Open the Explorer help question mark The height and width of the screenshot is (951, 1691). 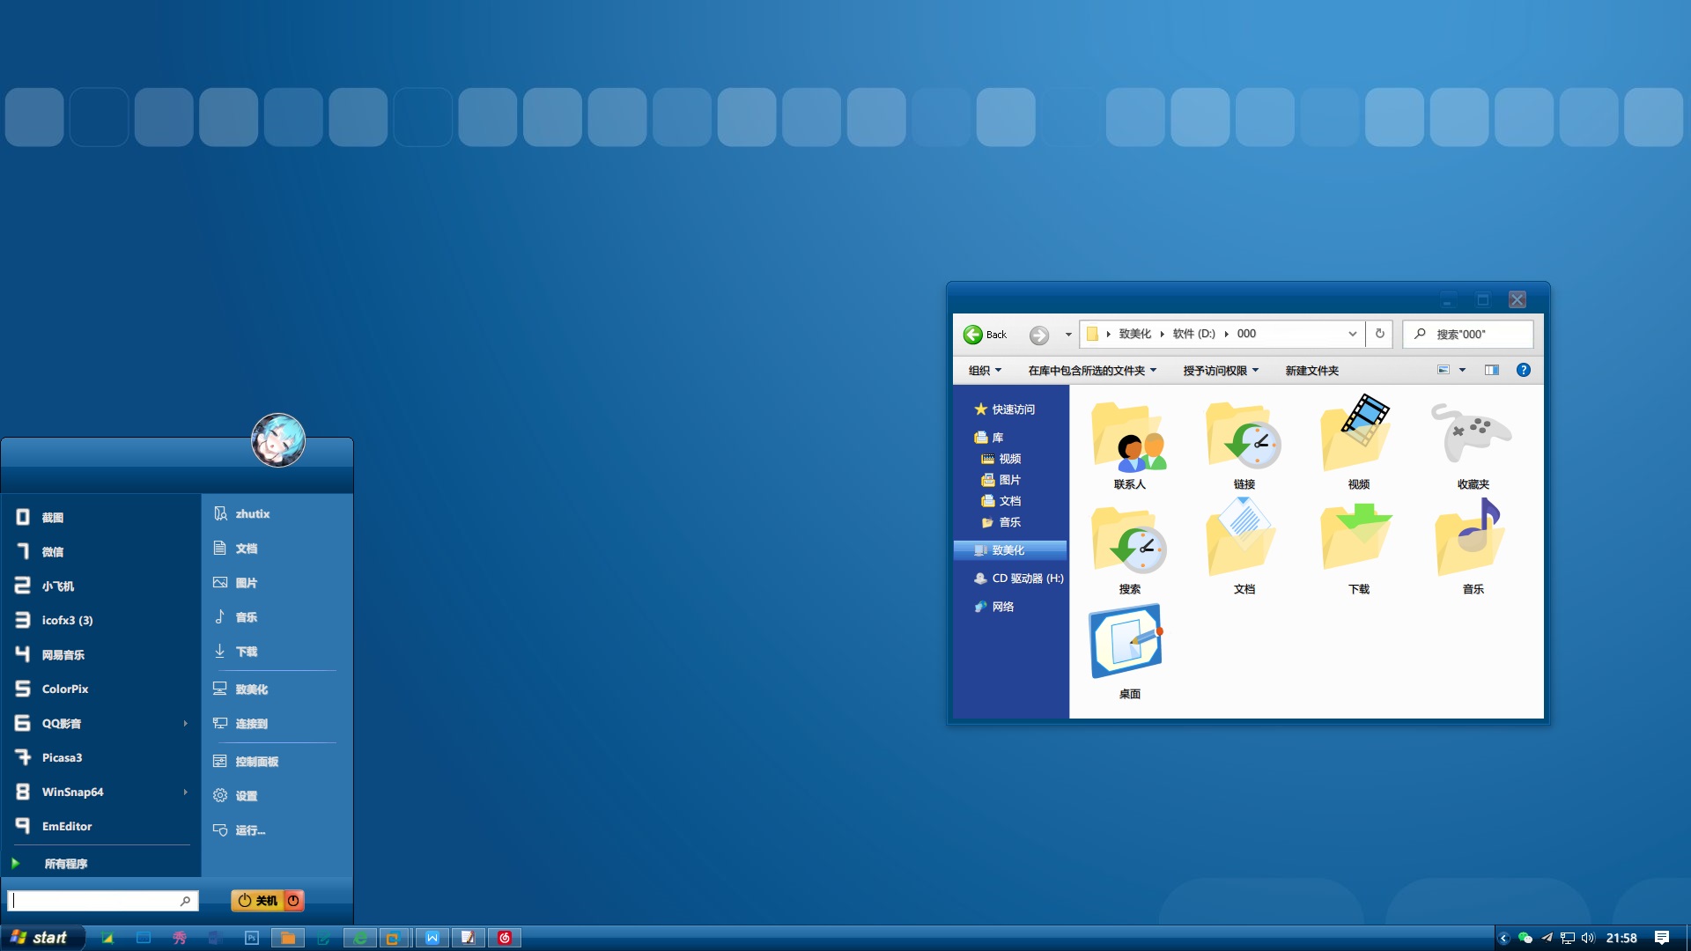coord(1524,370)
